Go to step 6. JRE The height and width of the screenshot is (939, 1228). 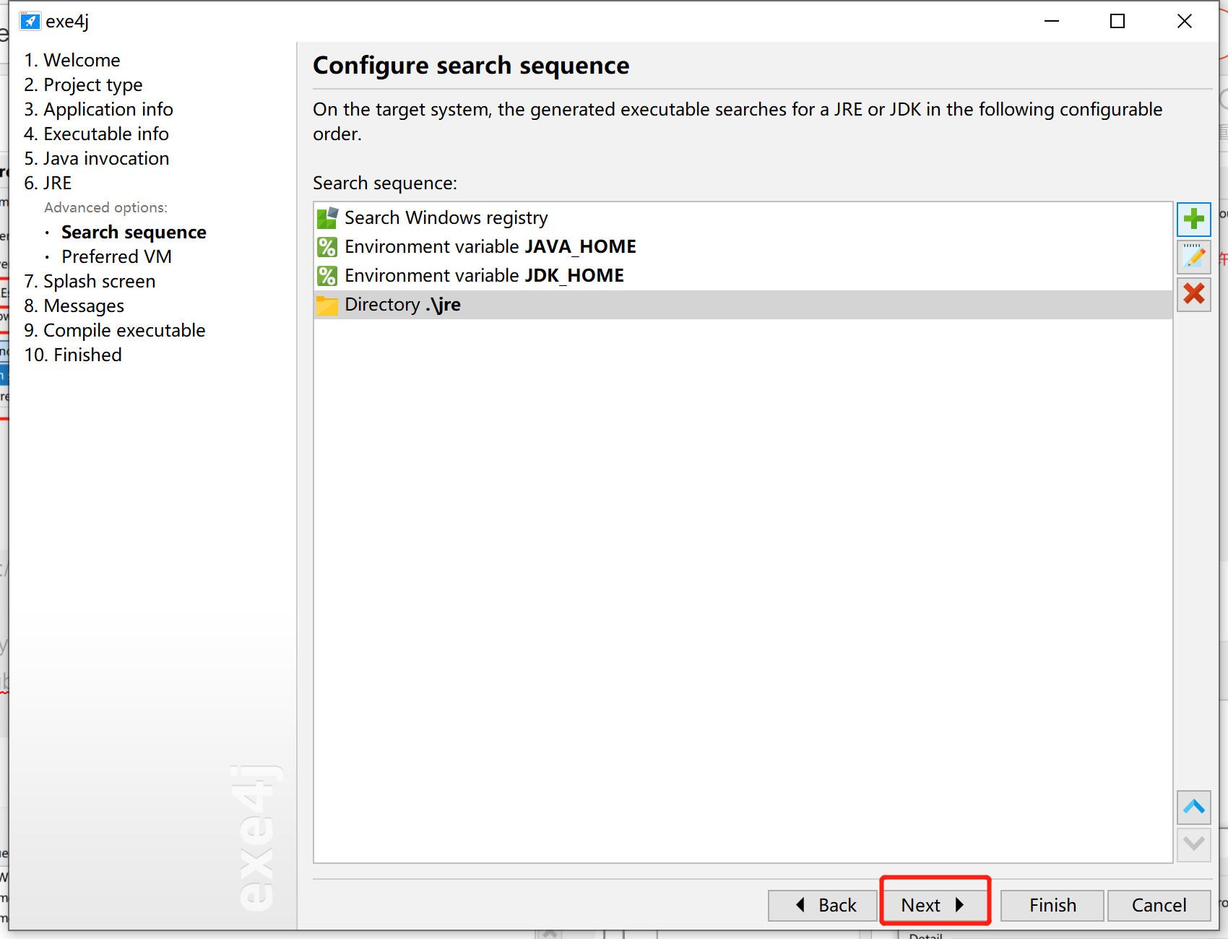48,183
